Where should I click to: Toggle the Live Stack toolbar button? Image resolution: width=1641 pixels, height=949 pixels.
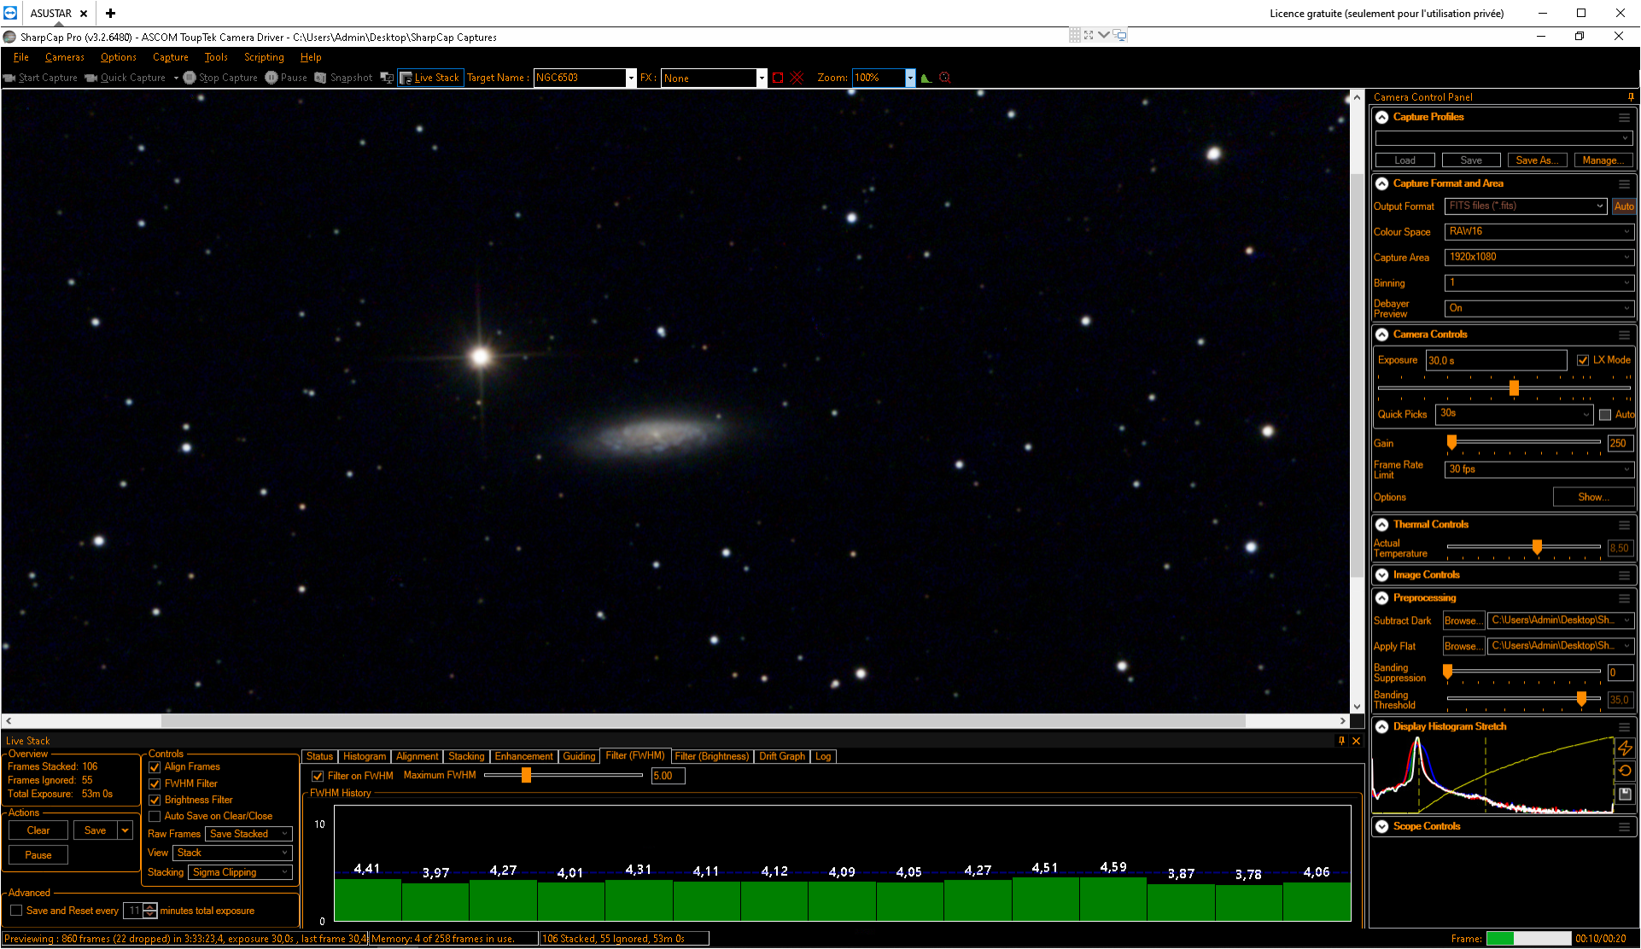pos(430,78)
